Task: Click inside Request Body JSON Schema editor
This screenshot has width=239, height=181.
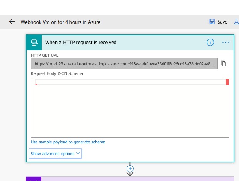Action: tap(130, 108)
